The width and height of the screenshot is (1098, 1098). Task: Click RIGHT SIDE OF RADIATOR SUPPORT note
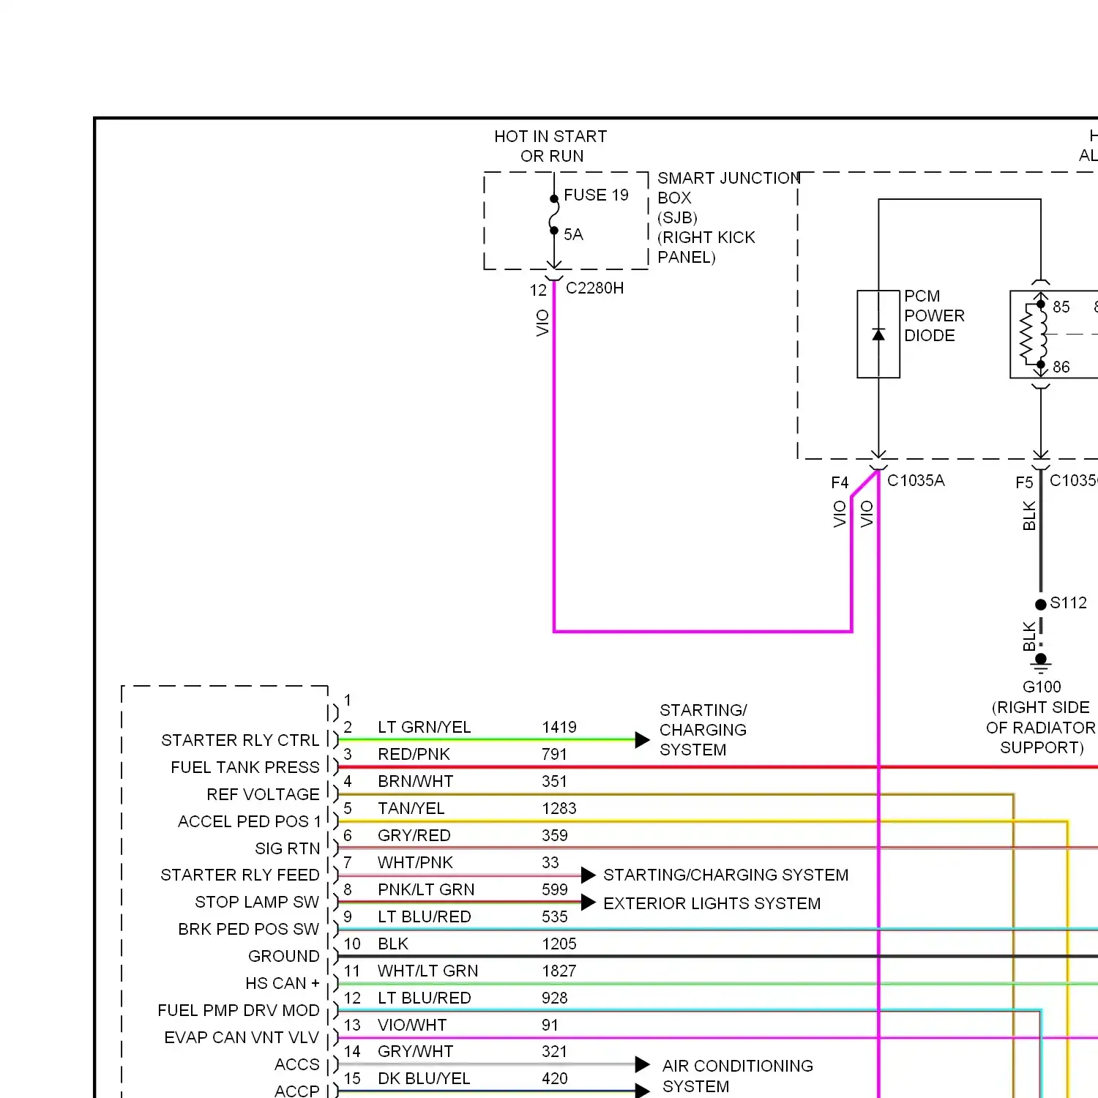pos(1041,728)
